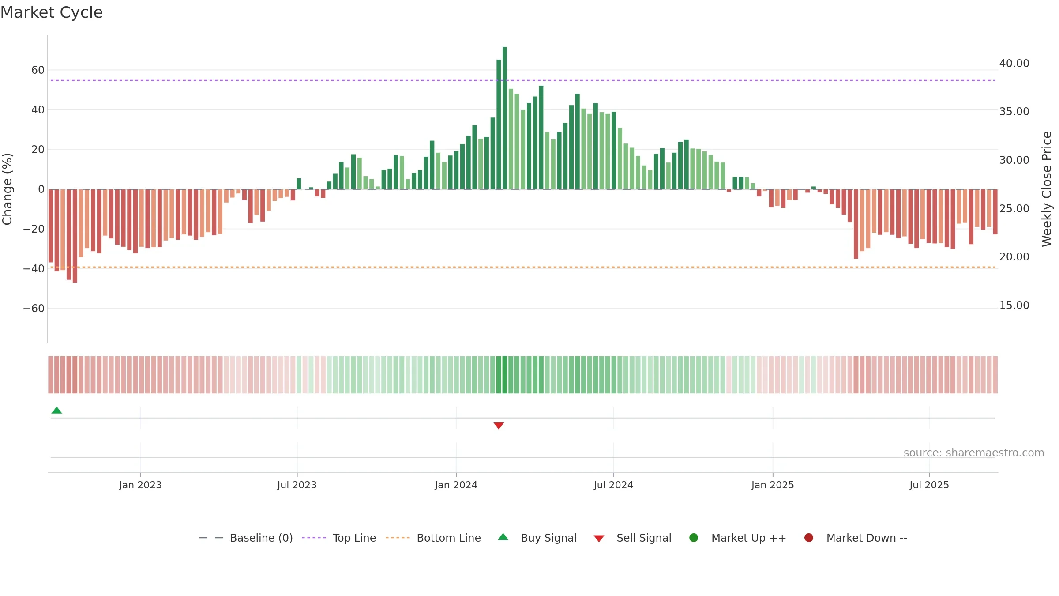Viewport: 1059px width, 596px height.
Task: Toggle Market Up ++ legend entry
Action: pos(738,538)
